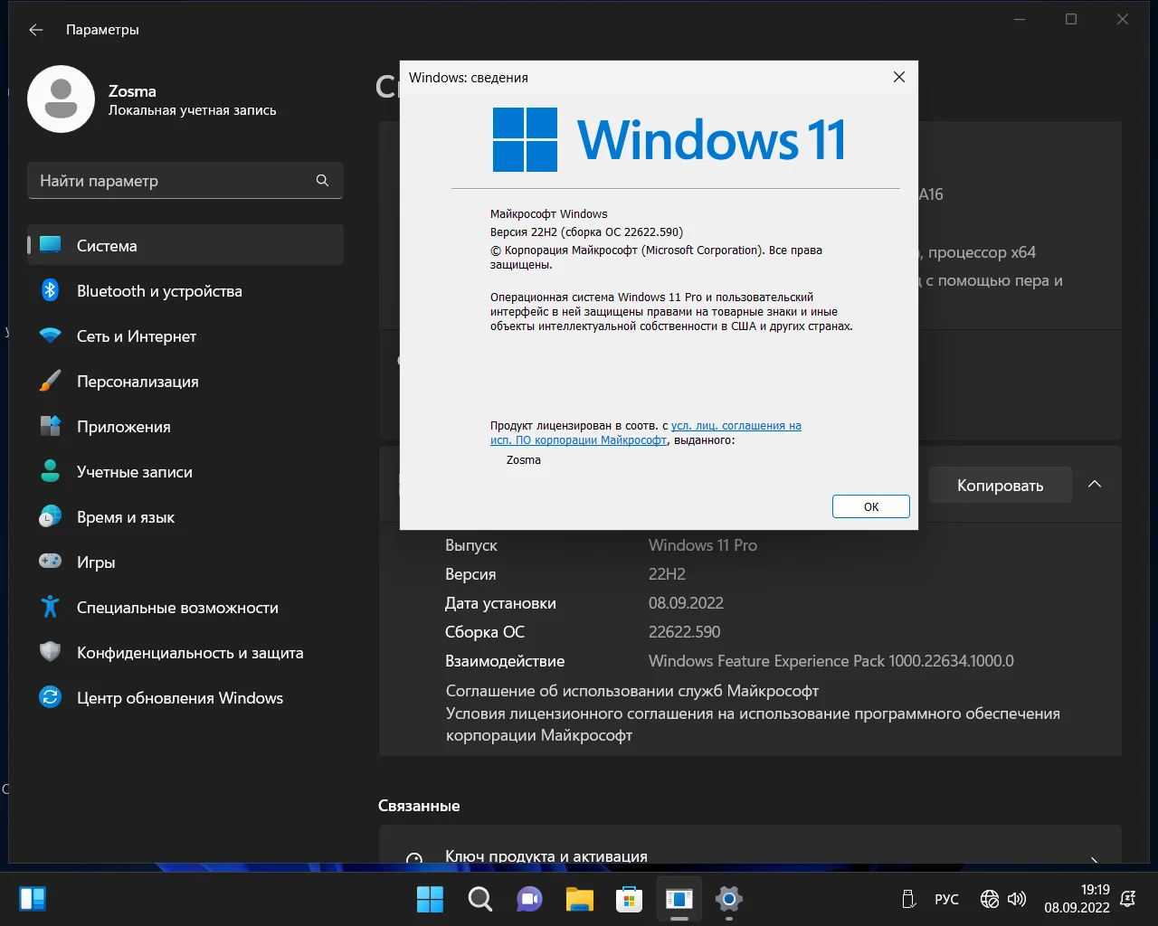The image size is (1158, 926).
Task: Open the clock showing 19:19
Action: [1077, 899]
